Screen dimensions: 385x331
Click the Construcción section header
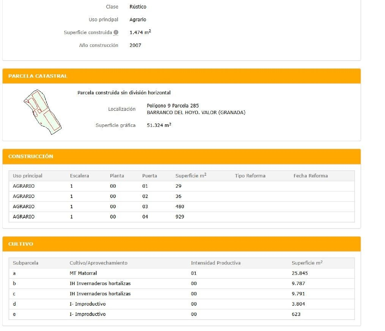click(x=31, y=156)
